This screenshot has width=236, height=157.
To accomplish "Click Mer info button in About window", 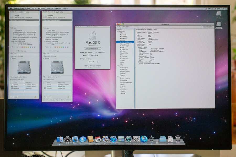I will click(x=93, y=62).
